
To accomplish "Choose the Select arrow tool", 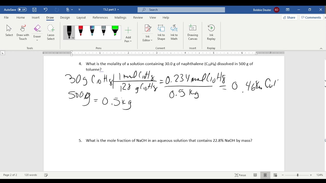I will [9, 31].
